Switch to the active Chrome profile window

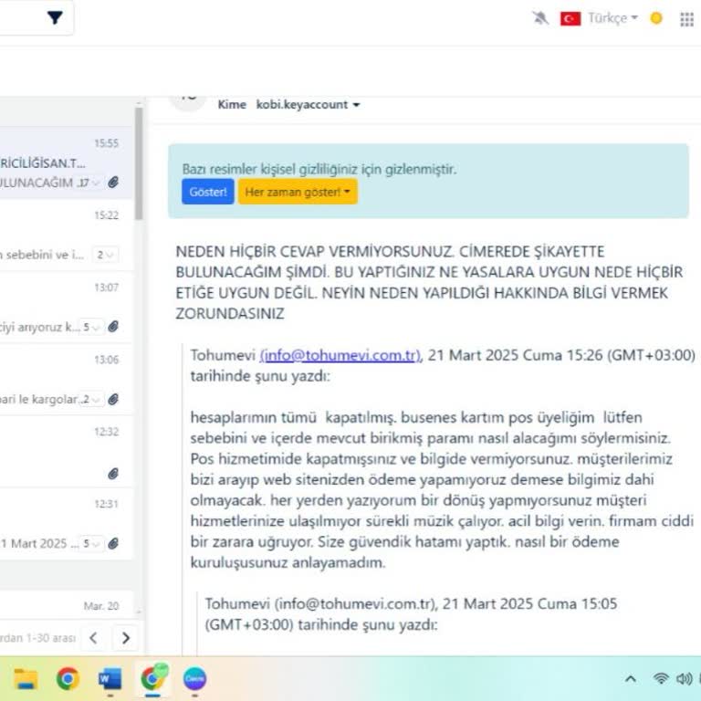[153, 679]
